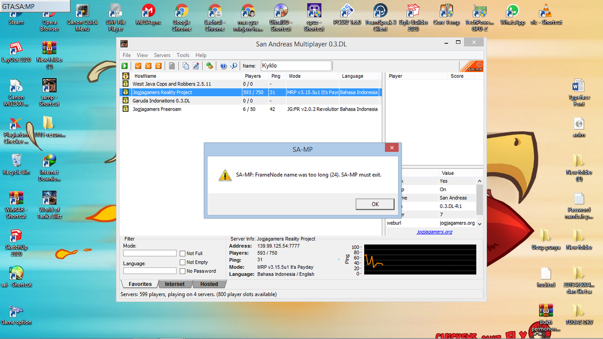The height and width of the screenshot is (339, 603).
Task: Open the Tools menu
Action: pos(183,55)
